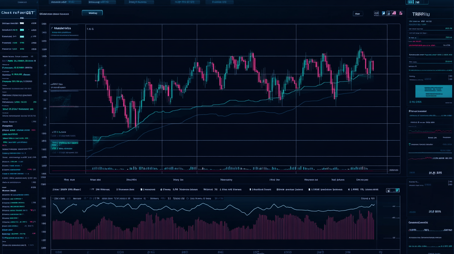Click the Alert button near the top right

pyautogui.click(x=358, y=13)
